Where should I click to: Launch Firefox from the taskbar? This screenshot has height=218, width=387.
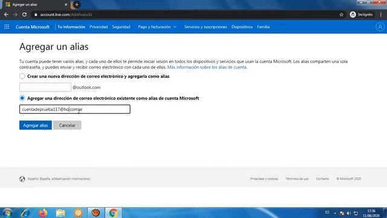(x=43, y=213)
